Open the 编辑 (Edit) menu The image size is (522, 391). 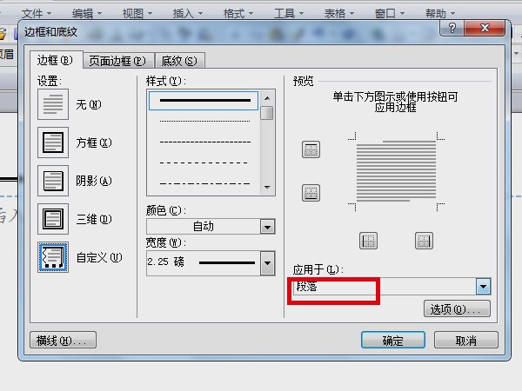(x=87, y=13)
